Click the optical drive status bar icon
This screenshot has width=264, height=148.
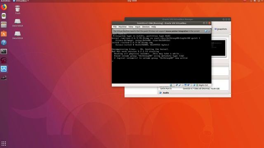(174, 85)
